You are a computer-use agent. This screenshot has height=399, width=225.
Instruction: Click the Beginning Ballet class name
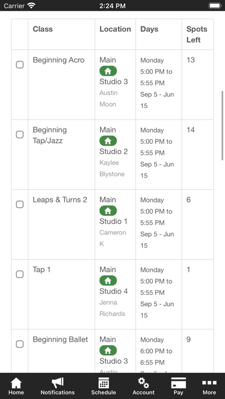pyautogui.click(x=60, y=339)
